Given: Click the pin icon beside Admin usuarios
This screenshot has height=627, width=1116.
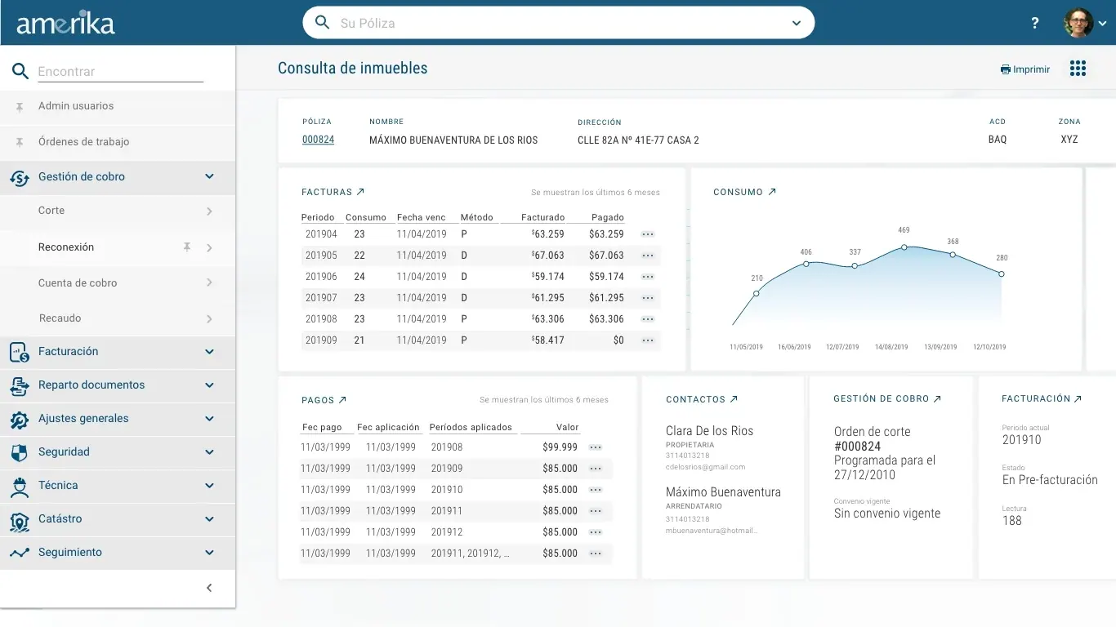Looking at the screenshot, I should 20,106.
